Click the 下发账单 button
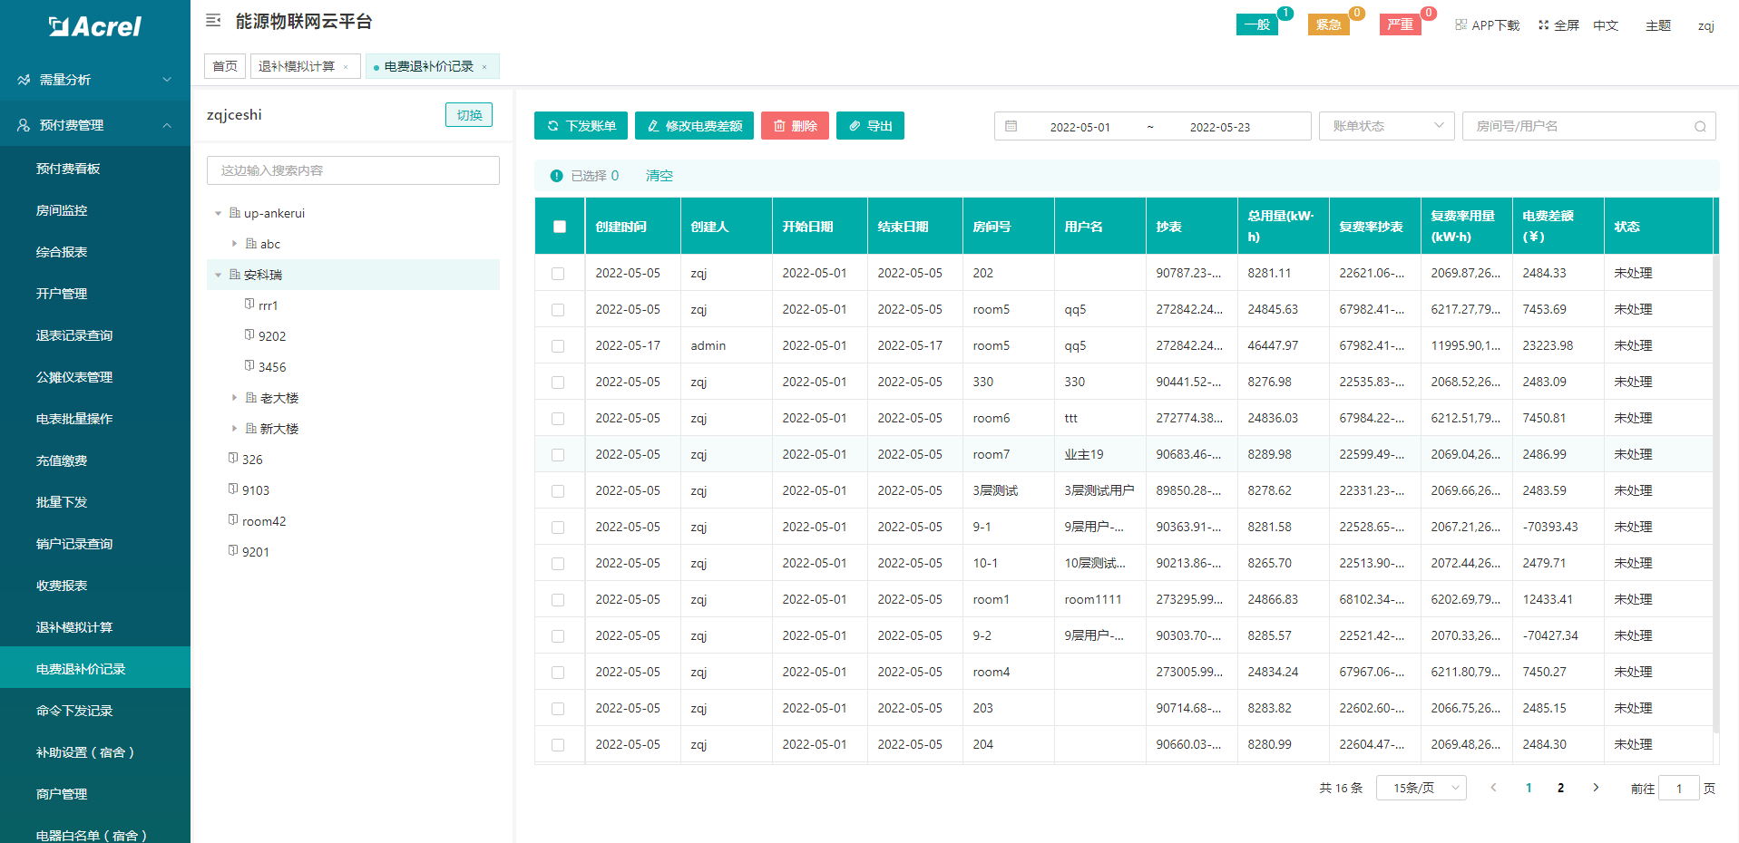The image size is (1739, 843). click(x=581, y=126)
